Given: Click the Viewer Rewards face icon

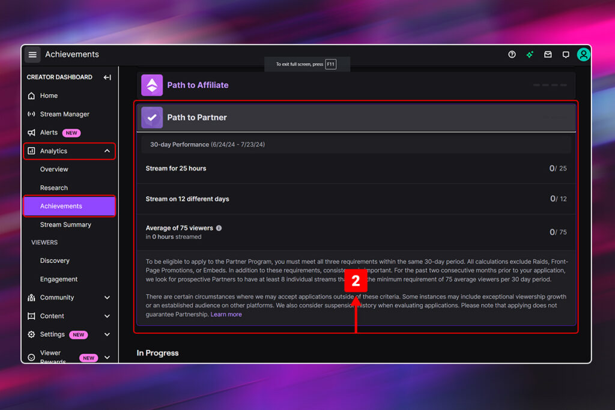Looking at the screenshot, I should tap(31, 357).
